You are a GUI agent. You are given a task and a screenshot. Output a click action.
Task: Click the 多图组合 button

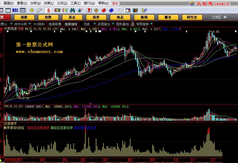coord(104,24)
